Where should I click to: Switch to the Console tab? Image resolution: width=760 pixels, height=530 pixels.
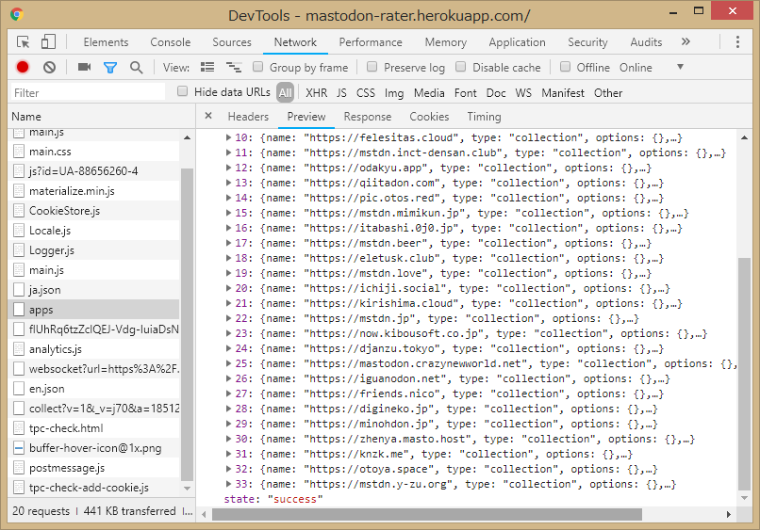170,42
